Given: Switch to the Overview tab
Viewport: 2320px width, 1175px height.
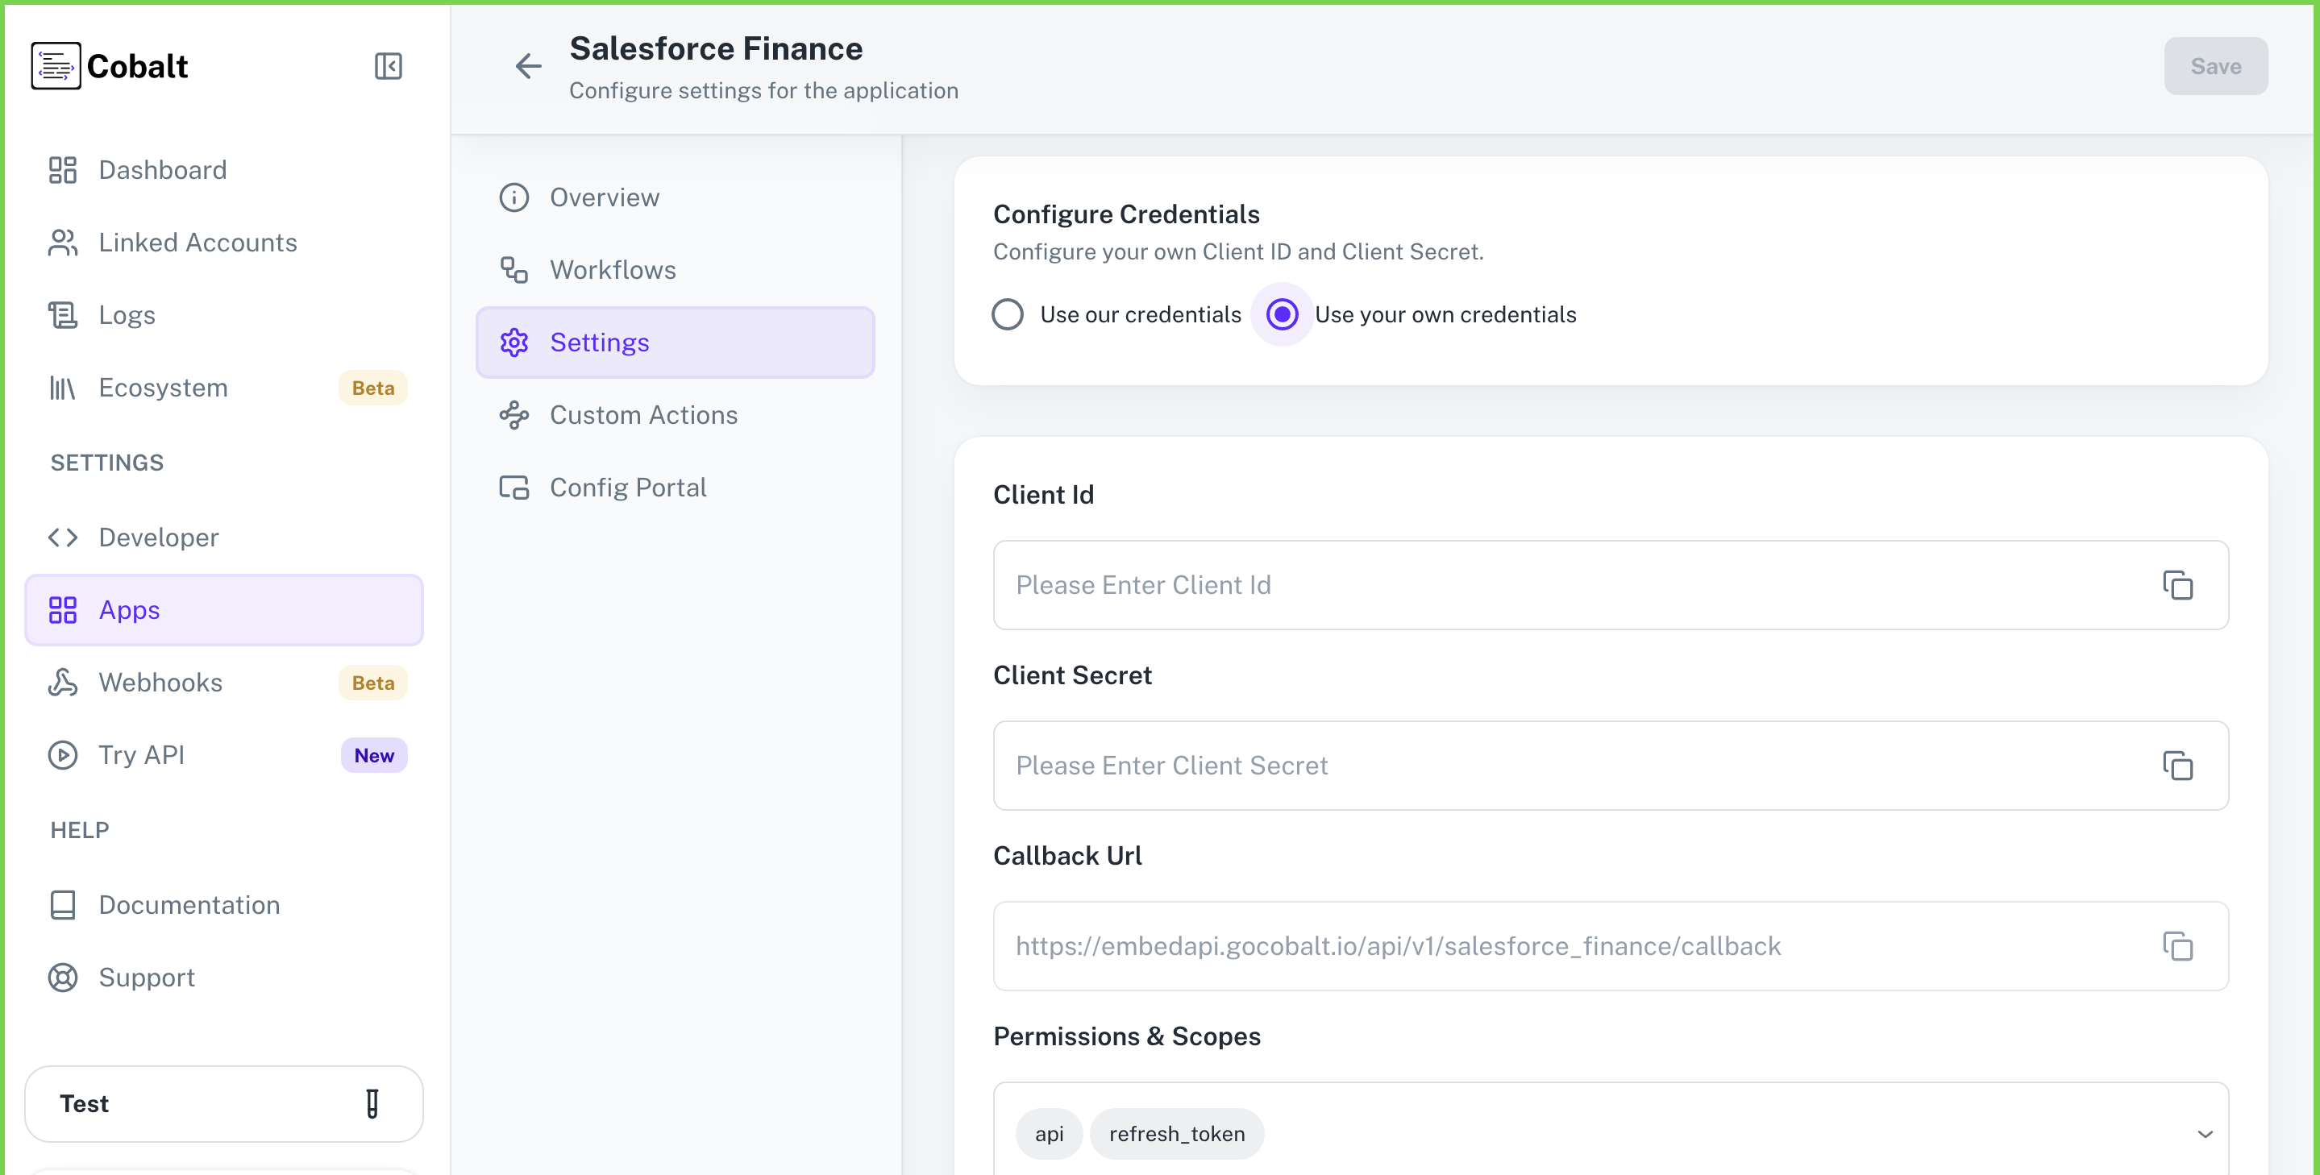Looking at the screenshot, I should click(x=605, y=197).
